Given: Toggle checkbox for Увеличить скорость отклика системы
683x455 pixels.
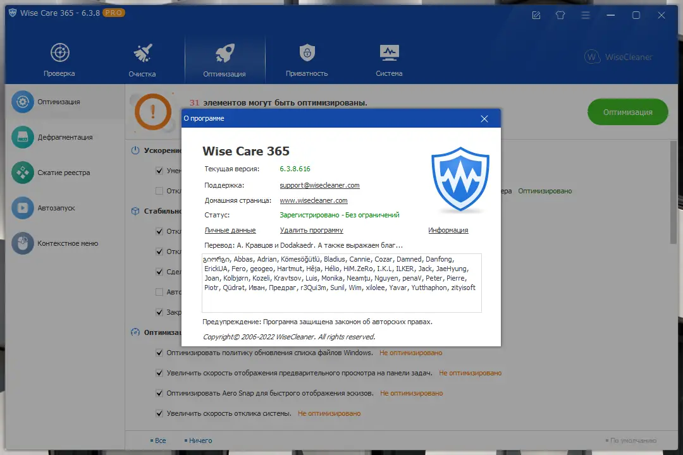Looking at the screenshot, I should [x=159, y=413].
